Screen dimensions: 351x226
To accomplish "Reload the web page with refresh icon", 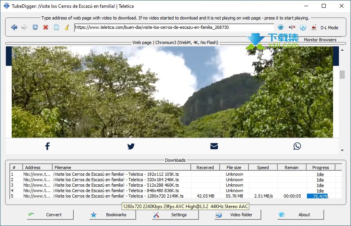I will (35, 27).
